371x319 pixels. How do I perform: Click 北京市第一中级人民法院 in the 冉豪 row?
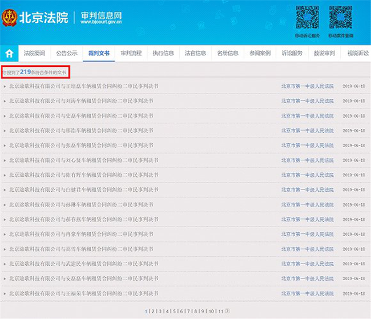(x=307, y=235)
